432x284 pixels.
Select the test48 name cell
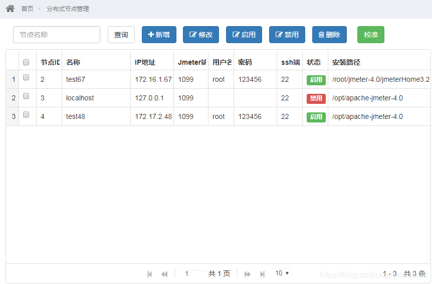(96, 116)
